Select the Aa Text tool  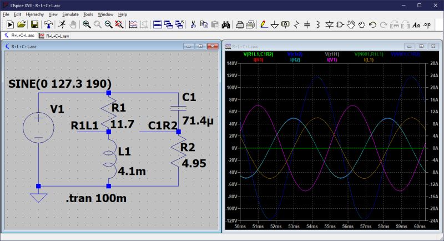[x=416, y=25]
